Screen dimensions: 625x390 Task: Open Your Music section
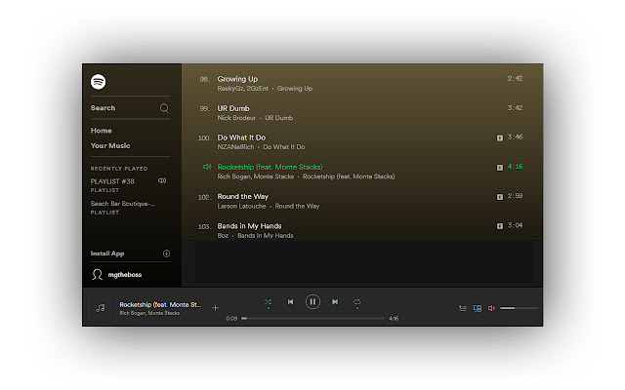110,145
